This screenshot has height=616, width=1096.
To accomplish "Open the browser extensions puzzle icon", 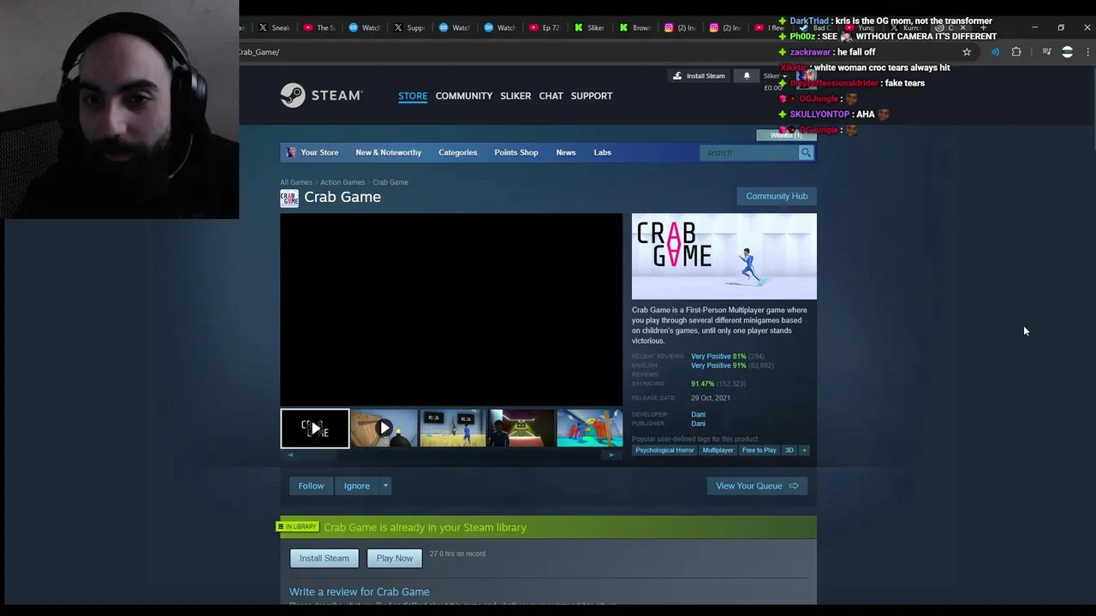I will [x=1016, y=52].
